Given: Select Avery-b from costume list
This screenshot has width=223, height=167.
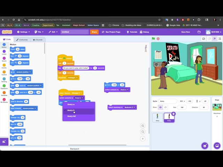Looking at the screenshot, I should pos(79,110).
